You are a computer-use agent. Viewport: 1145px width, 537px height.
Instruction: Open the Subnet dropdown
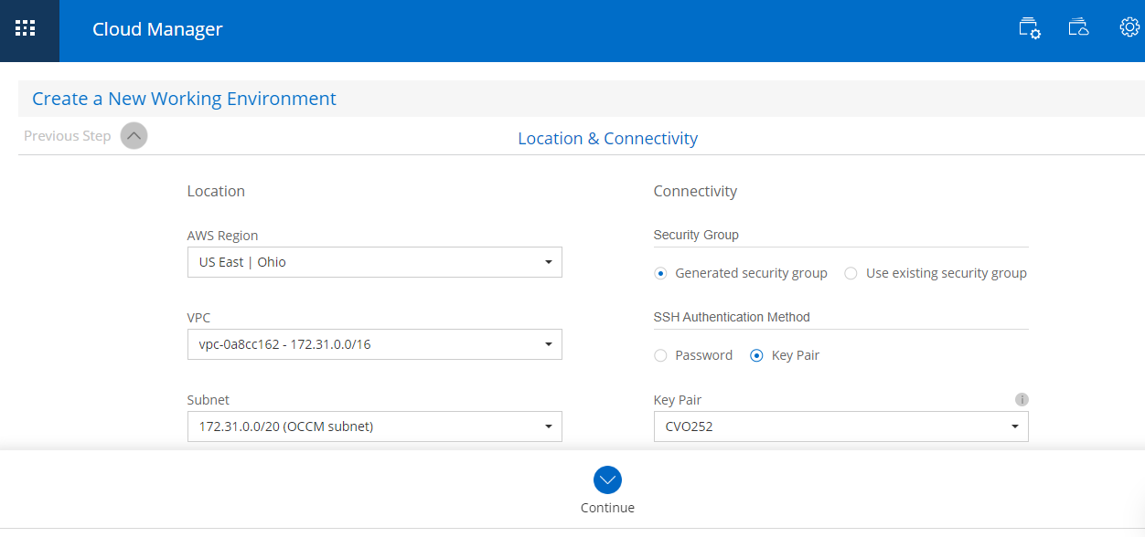(374, 426)
